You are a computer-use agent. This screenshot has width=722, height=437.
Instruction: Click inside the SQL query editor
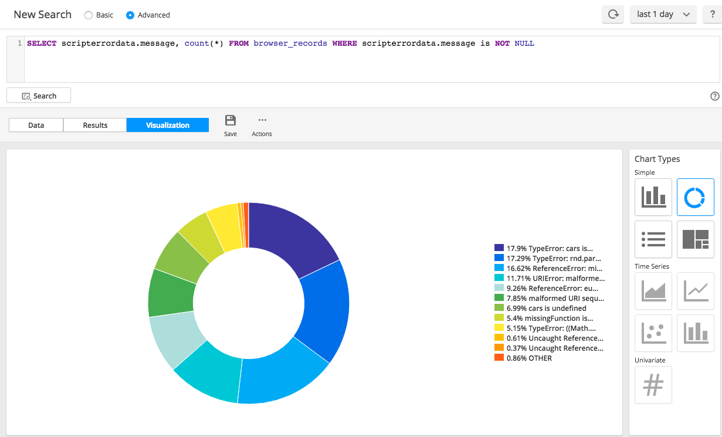[x=371, y=59]
